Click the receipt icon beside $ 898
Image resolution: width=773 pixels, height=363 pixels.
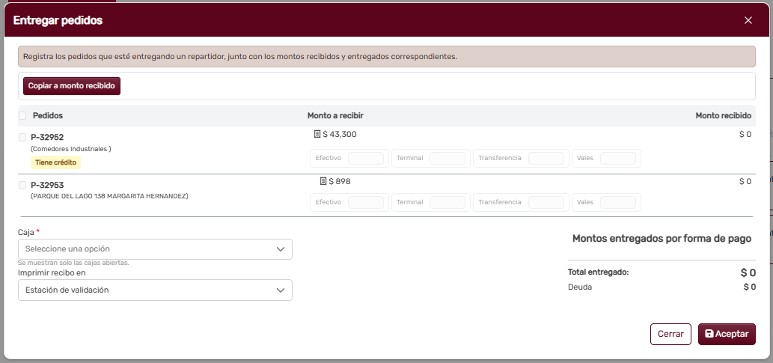coord(323,182)
